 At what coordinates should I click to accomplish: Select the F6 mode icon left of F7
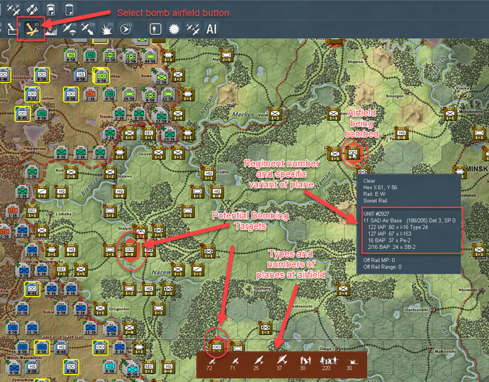(13, 29)
